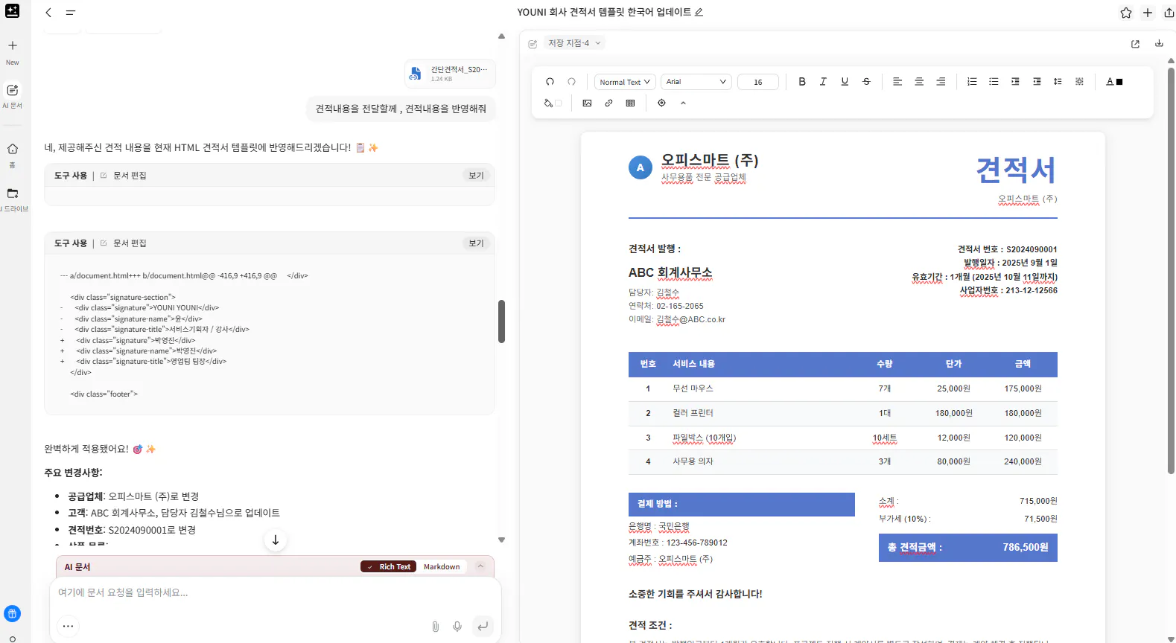Click the target icon in the toolbar

click(661, 103)
